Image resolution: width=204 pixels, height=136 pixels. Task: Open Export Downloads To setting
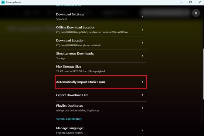pos(101,95)
